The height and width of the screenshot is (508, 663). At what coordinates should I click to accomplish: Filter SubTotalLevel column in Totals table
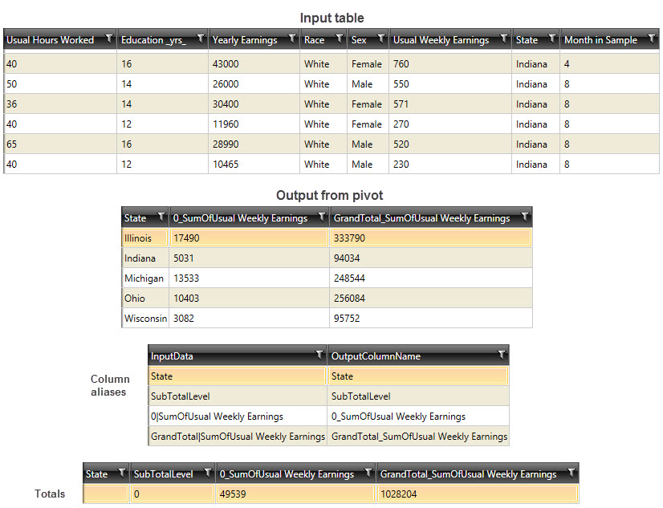click(208, 473)
